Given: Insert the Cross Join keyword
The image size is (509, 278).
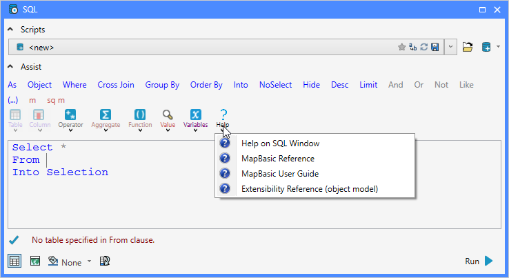Looking at the screenshot, I should pos(116,85).
